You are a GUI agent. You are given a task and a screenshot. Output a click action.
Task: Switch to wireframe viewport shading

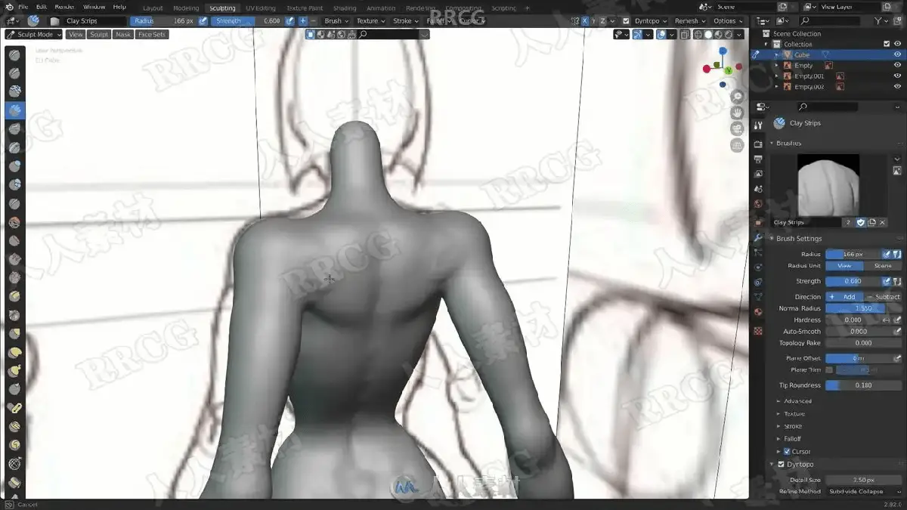pos(698,35)
